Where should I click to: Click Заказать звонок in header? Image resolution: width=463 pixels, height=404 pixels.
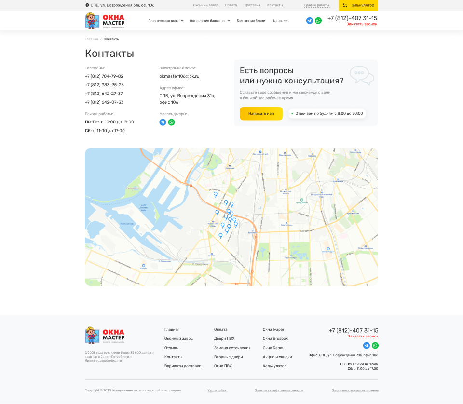pyautogui.click(x=362, y=24)
